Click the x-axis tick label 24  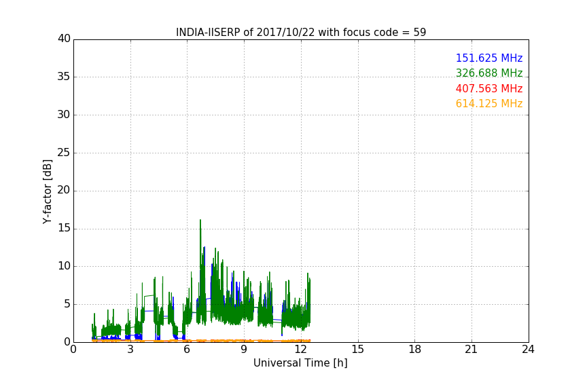tap(529, 350)
